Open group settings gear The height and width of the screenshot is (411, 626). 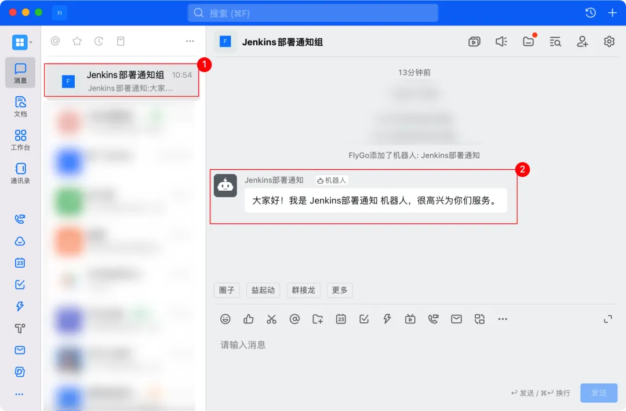click(609, 42)
